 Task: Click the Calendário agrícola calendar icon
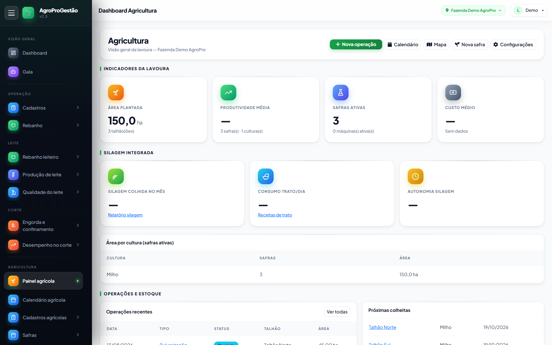13,300
